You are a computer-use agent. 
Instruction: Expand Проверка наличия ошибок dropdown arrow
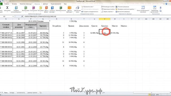(135, 9)
